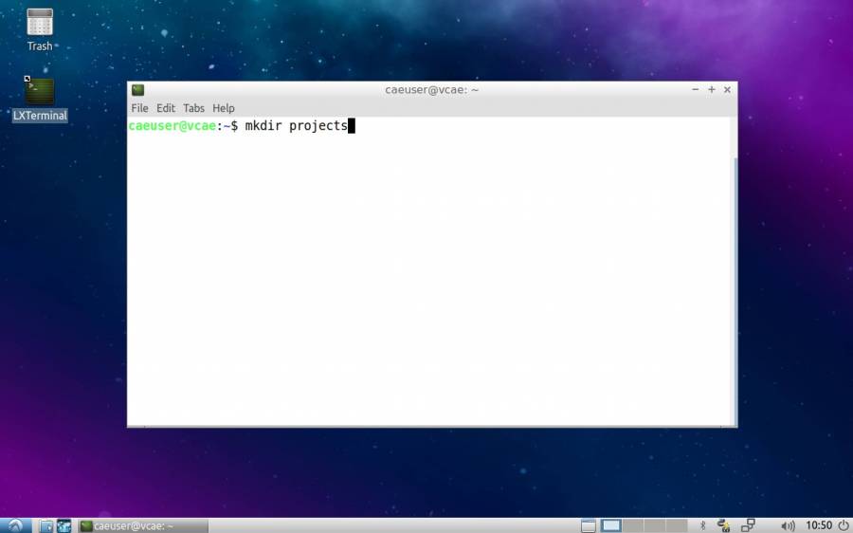The image size is (853, 533).
Task: Open the Edit menu in terminal
Action: click(166, 108)
